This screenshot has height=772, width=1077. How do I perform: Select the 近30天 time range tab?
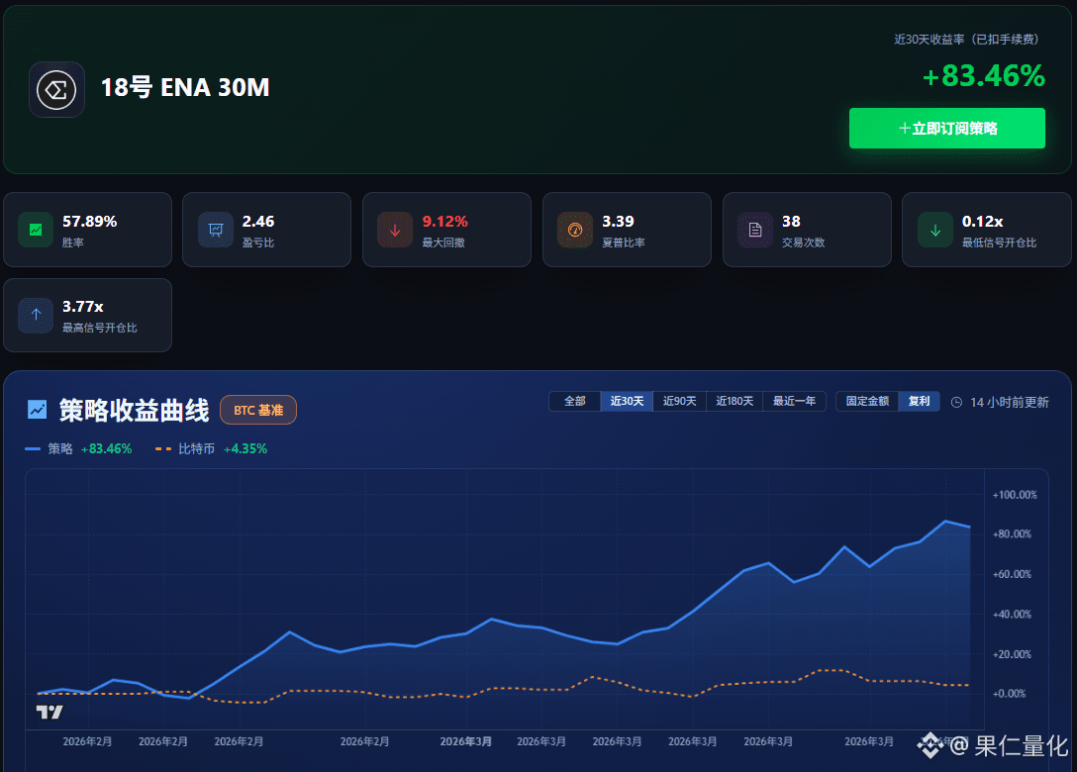pos(627,401)
